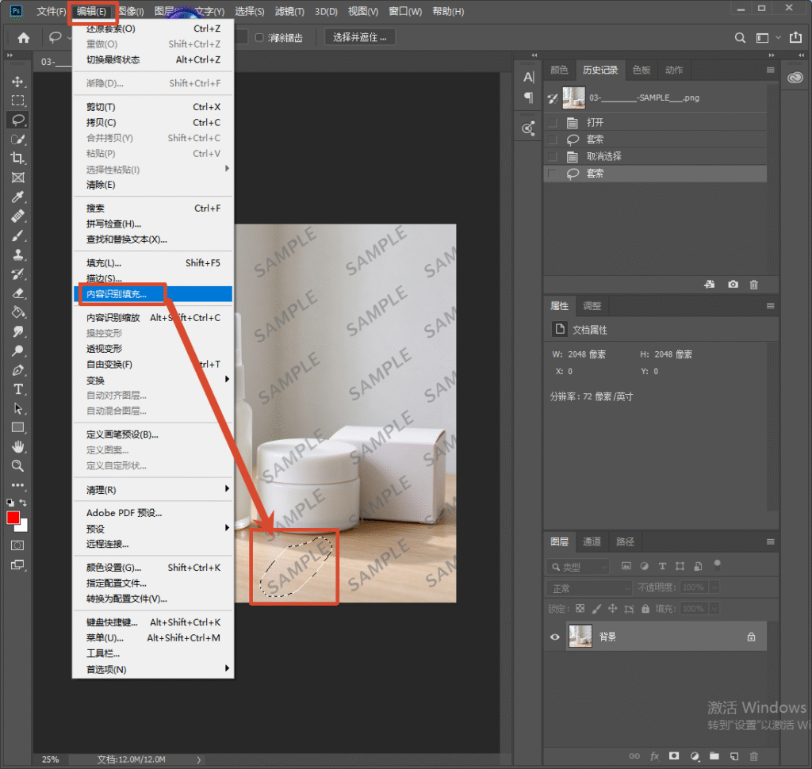Viewport: 812px width, 769px height.
Task: Select the Brush tool
Action: 17,235
